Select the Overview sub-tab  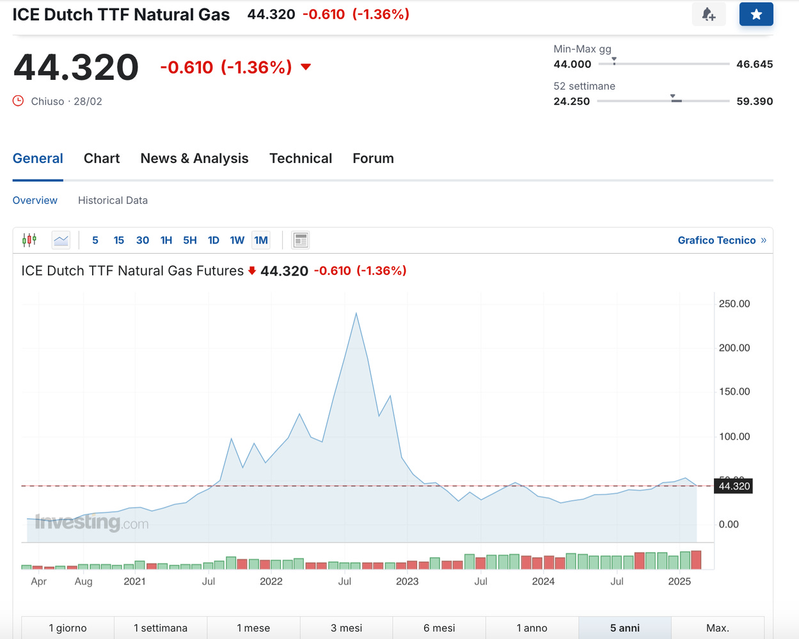coord(35,201)
